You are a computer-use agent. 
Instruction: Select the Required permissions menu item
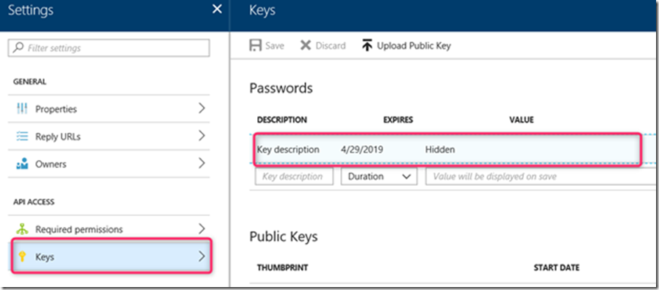click(109, 229)
